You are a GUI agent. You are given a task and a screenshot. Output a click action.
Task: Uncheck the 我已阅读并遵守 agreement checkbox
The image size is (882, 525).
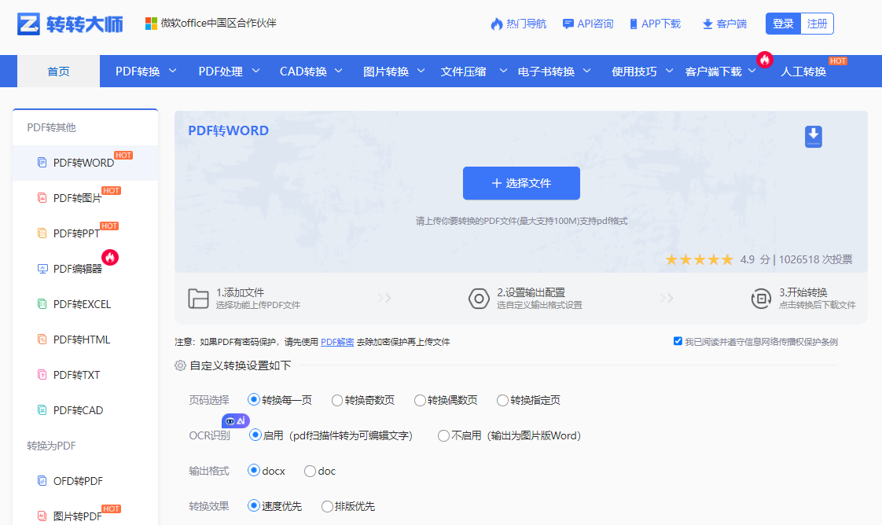pos(678,340)
